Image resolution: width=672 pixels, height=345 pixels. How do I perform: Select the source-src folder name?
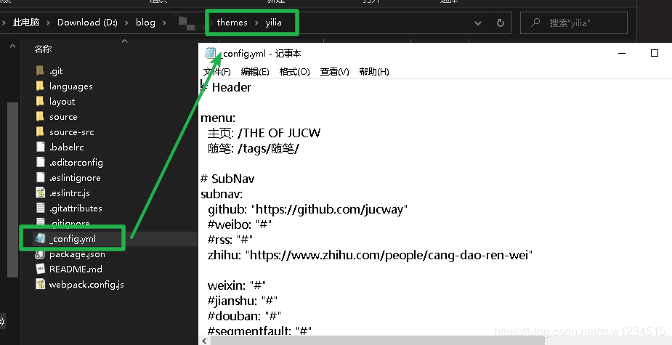(x=71, y=132)
